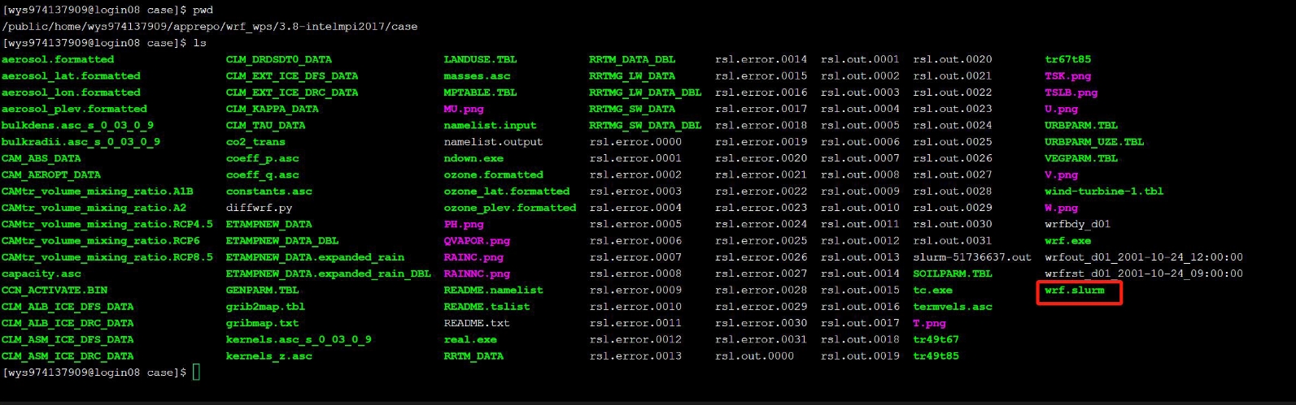1296x405 pixels.
Task: Click the highlighted wrf.slurm file name
Action: click(1074, 291)
